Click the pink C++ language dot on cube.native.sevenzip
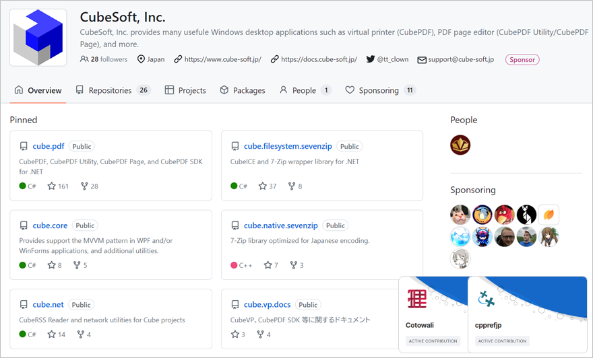Screen dimensions: 593x358 point(234,265)
